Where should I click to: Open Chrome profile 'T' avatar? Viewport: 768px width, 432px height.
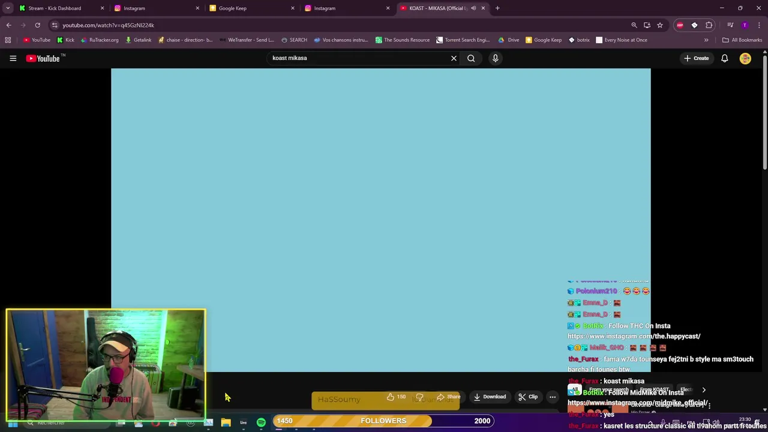pyautogui.click(x=745, y=25)
